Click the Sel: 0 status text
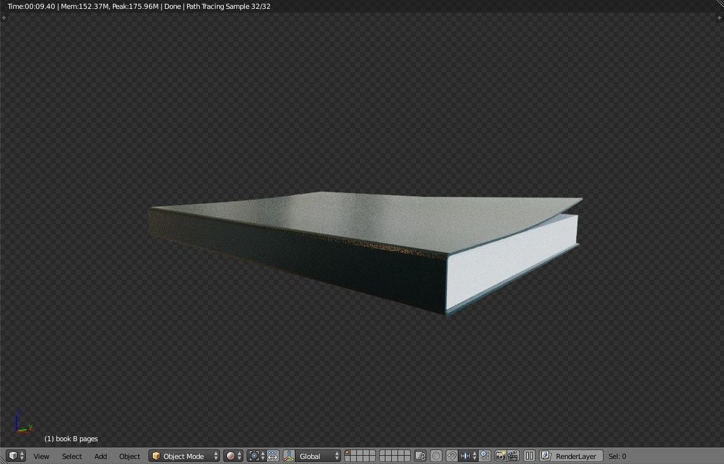Image resolution: width=724 pixels, height=464 pixels. click(617, 456)
